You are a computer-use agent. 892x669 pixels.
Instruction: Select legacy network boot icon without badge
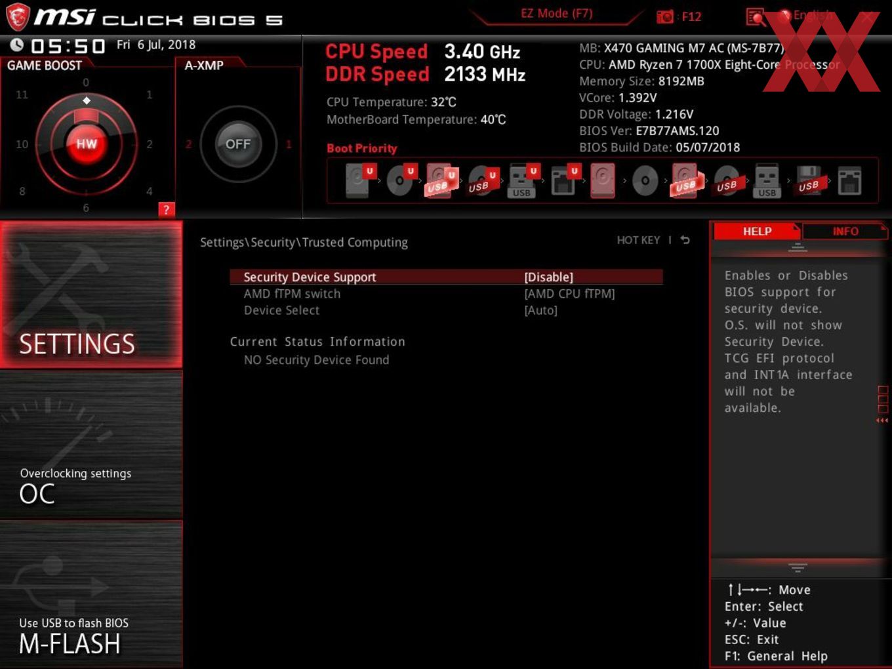coord(849,181)
